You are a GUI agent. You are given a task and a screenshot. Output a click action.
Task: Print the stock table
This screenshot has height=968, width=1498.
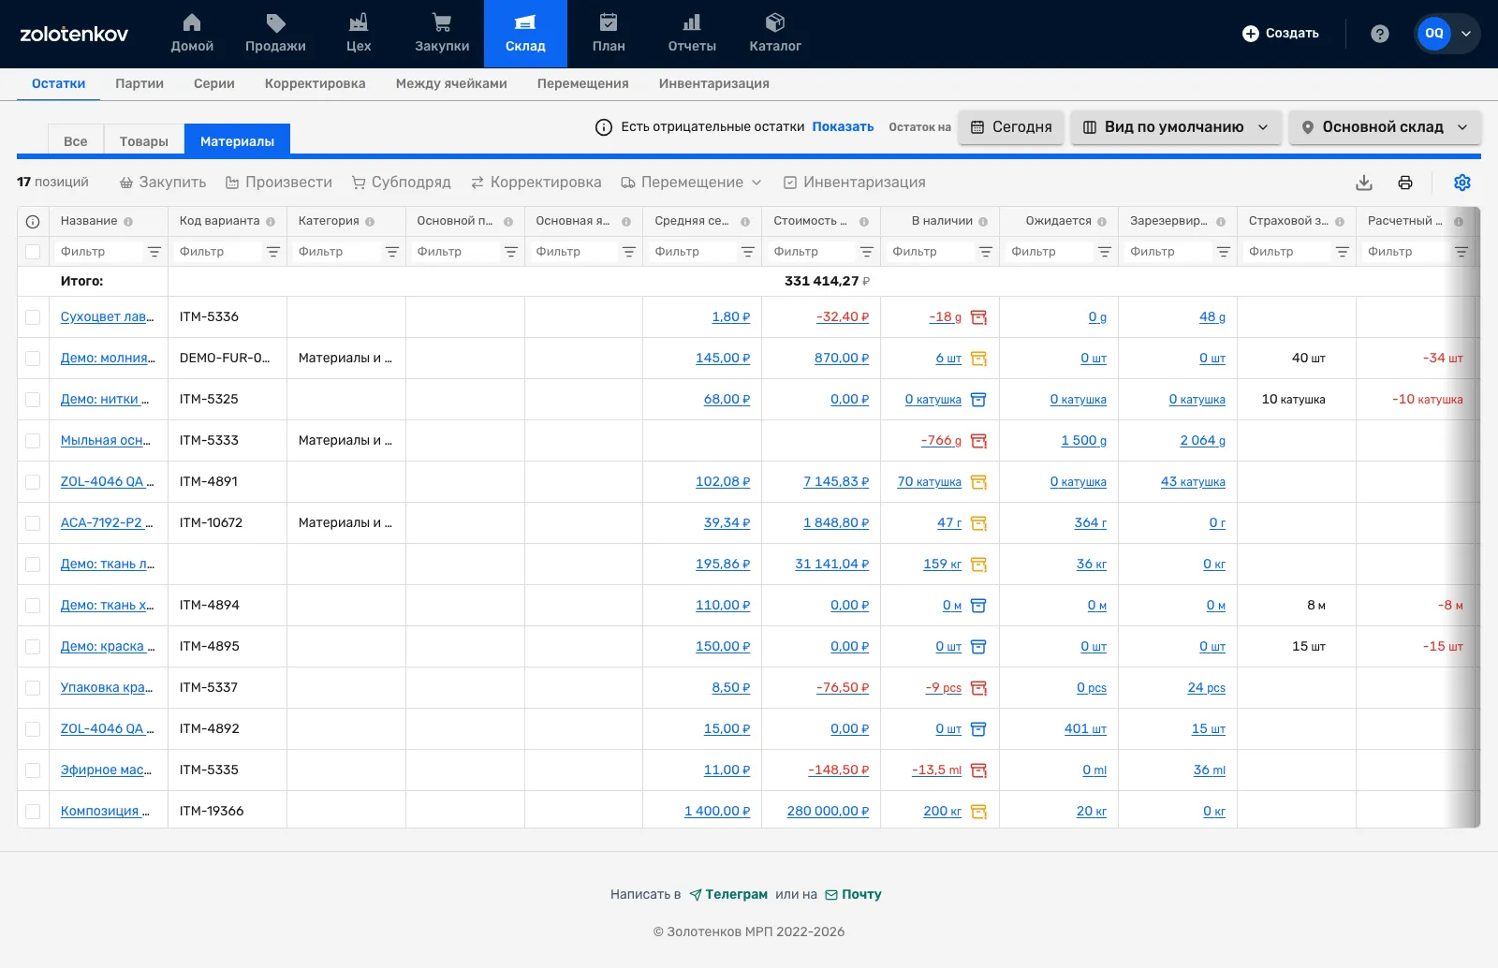click(x=1405, y=183)
